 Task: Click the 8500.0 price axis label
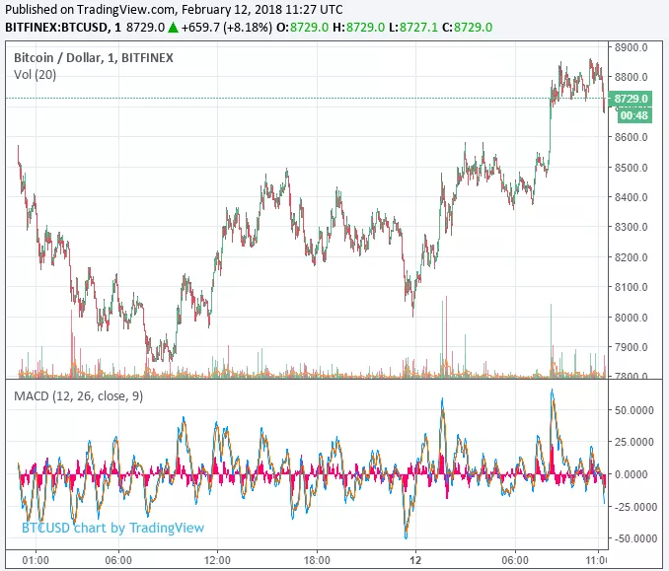coord(631,168)
